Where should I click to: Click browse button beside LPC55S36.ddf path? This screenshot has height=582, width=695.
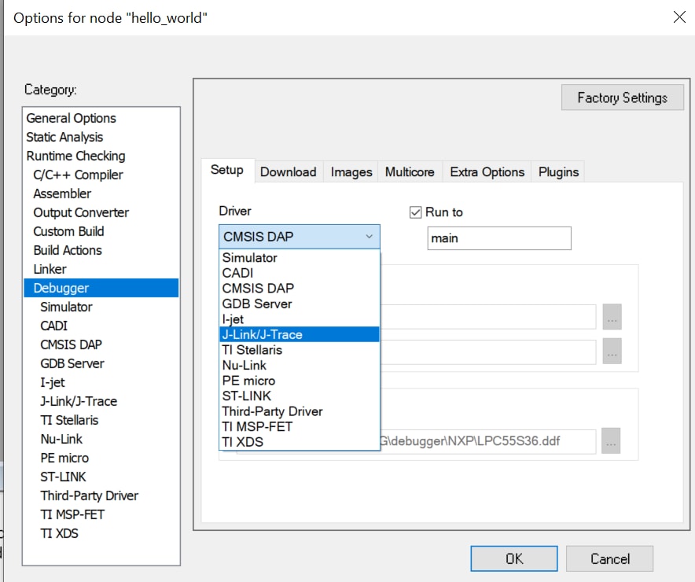tap(612, 442)
